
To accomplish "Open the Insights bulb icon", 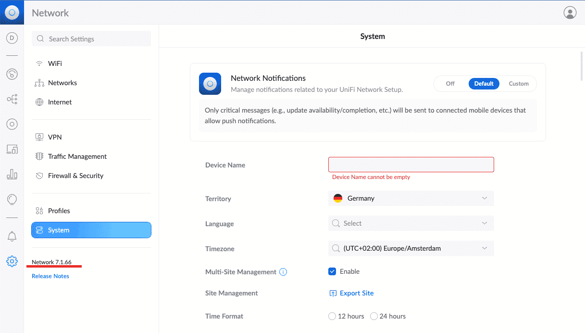I will tap(12, 199).
